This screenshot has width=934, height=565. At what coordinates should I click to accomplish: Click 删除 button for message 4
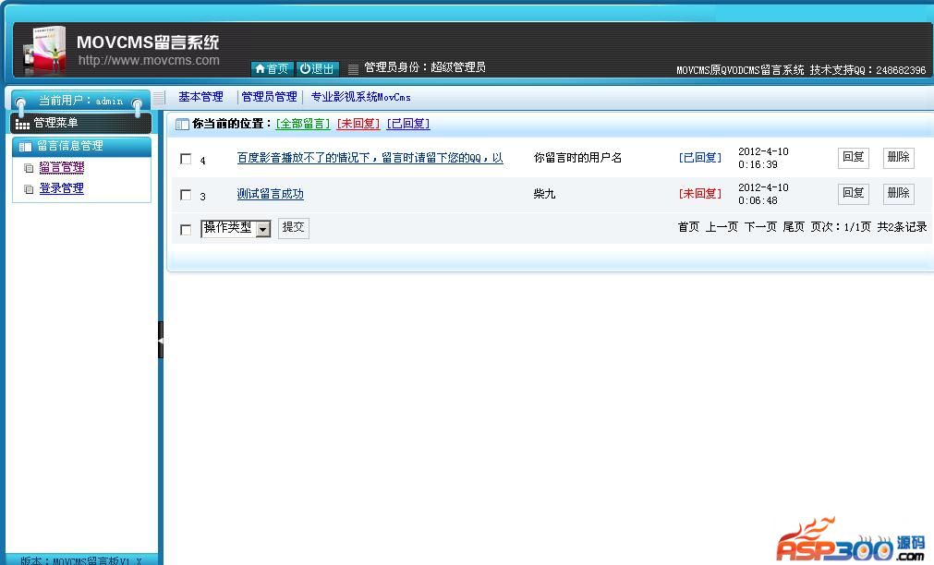(x=898, y=158)
